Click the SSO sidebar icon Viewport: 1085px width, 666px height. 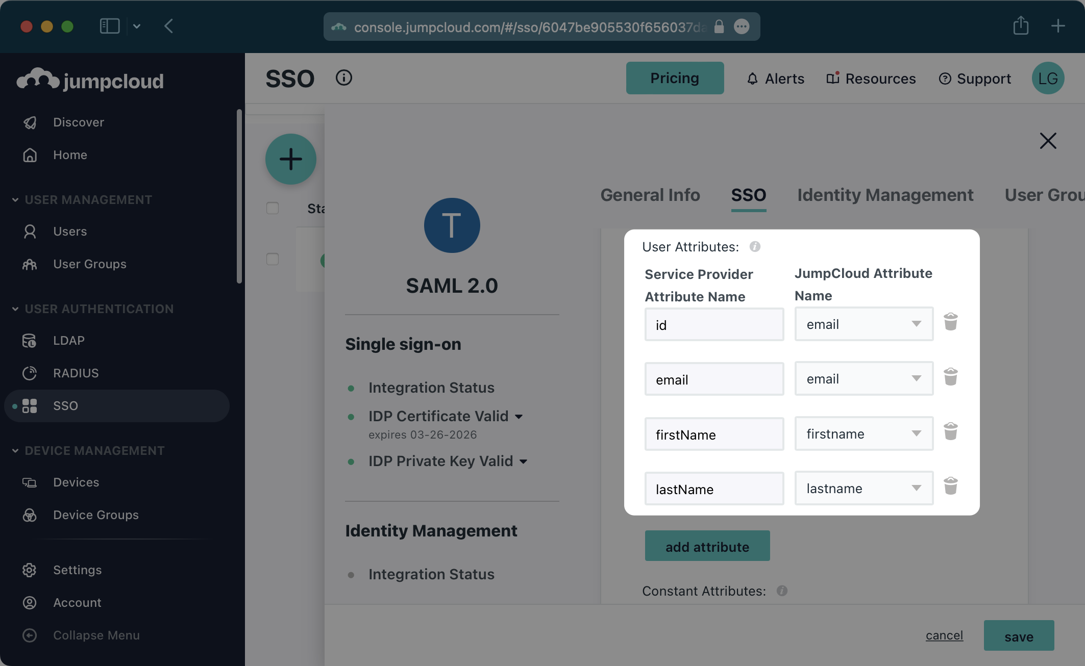29,405
